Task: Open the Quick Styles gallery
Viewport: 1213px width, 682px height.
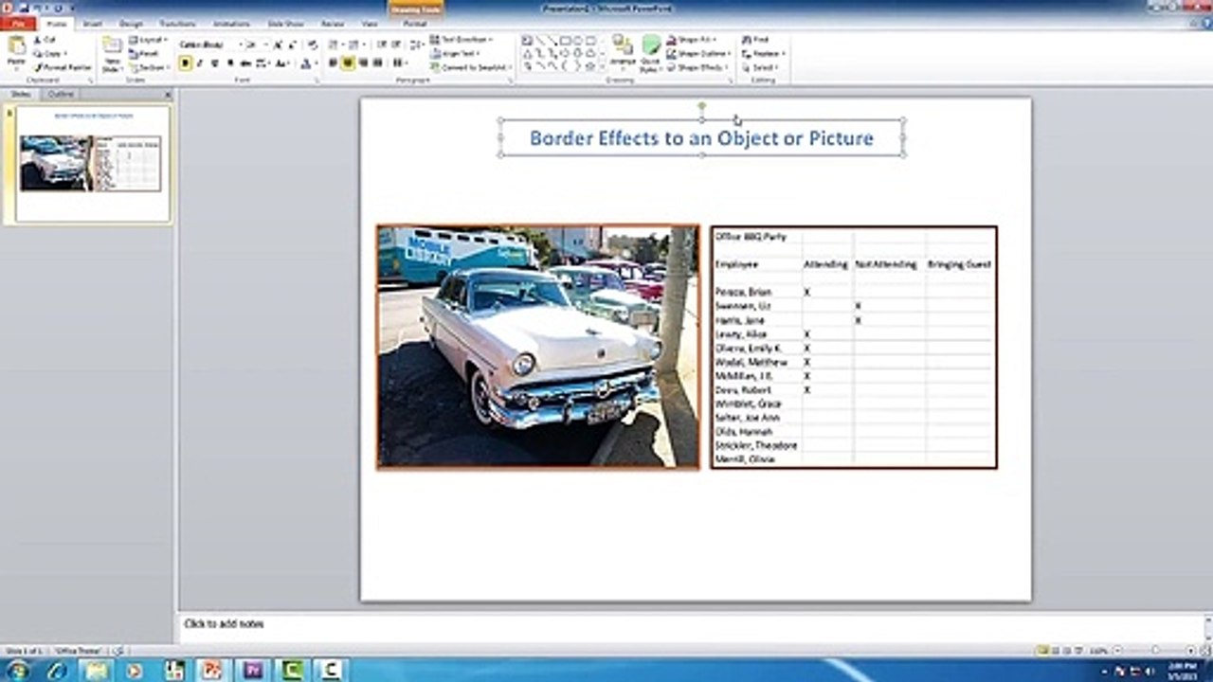Action: tap(651, 53)
